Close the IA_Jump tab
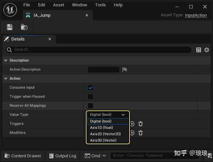This screenshot has width=213, height=162. (x=87, y=15)
